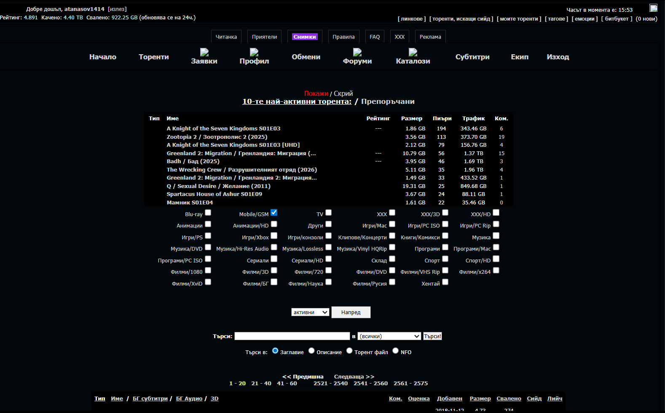Open the битбукет link
This screenshot has width=665, height=413.
pos(617,19)
